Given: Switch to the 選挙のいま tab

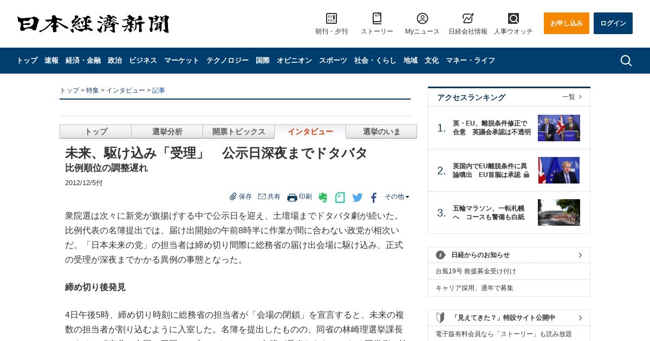Looking at the screenshot, I should 381,132.
